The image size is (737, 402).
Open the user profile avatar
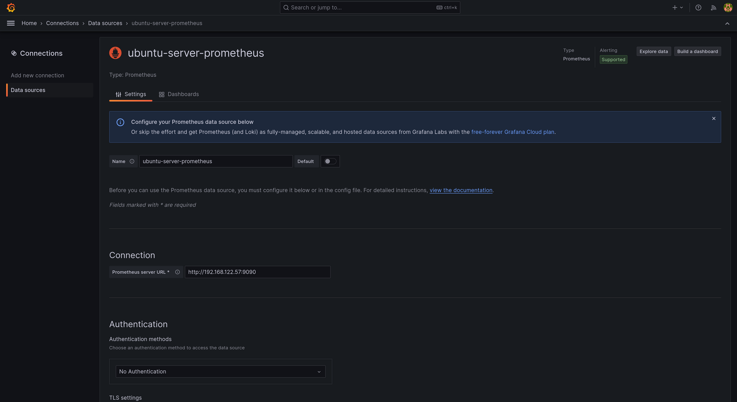tap(728, 7)
